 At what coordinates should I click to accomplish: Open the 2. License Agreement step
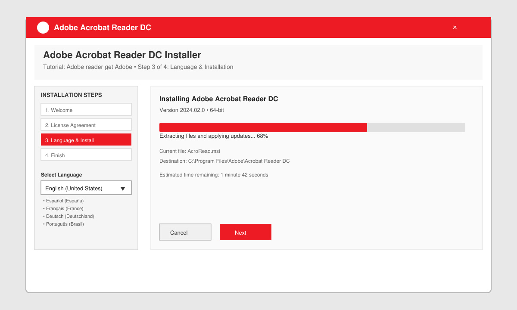pyautogui.click(x=86, y=124)
